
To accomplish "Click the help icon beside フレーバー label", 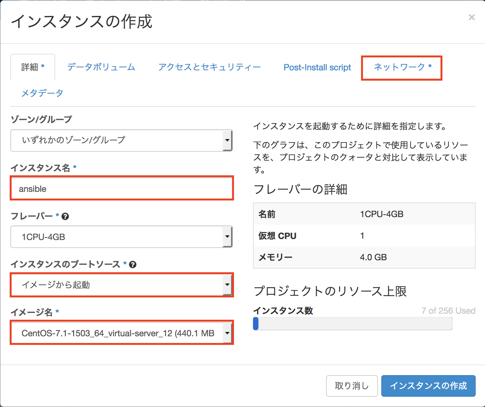I will click(x=65, y=216).
